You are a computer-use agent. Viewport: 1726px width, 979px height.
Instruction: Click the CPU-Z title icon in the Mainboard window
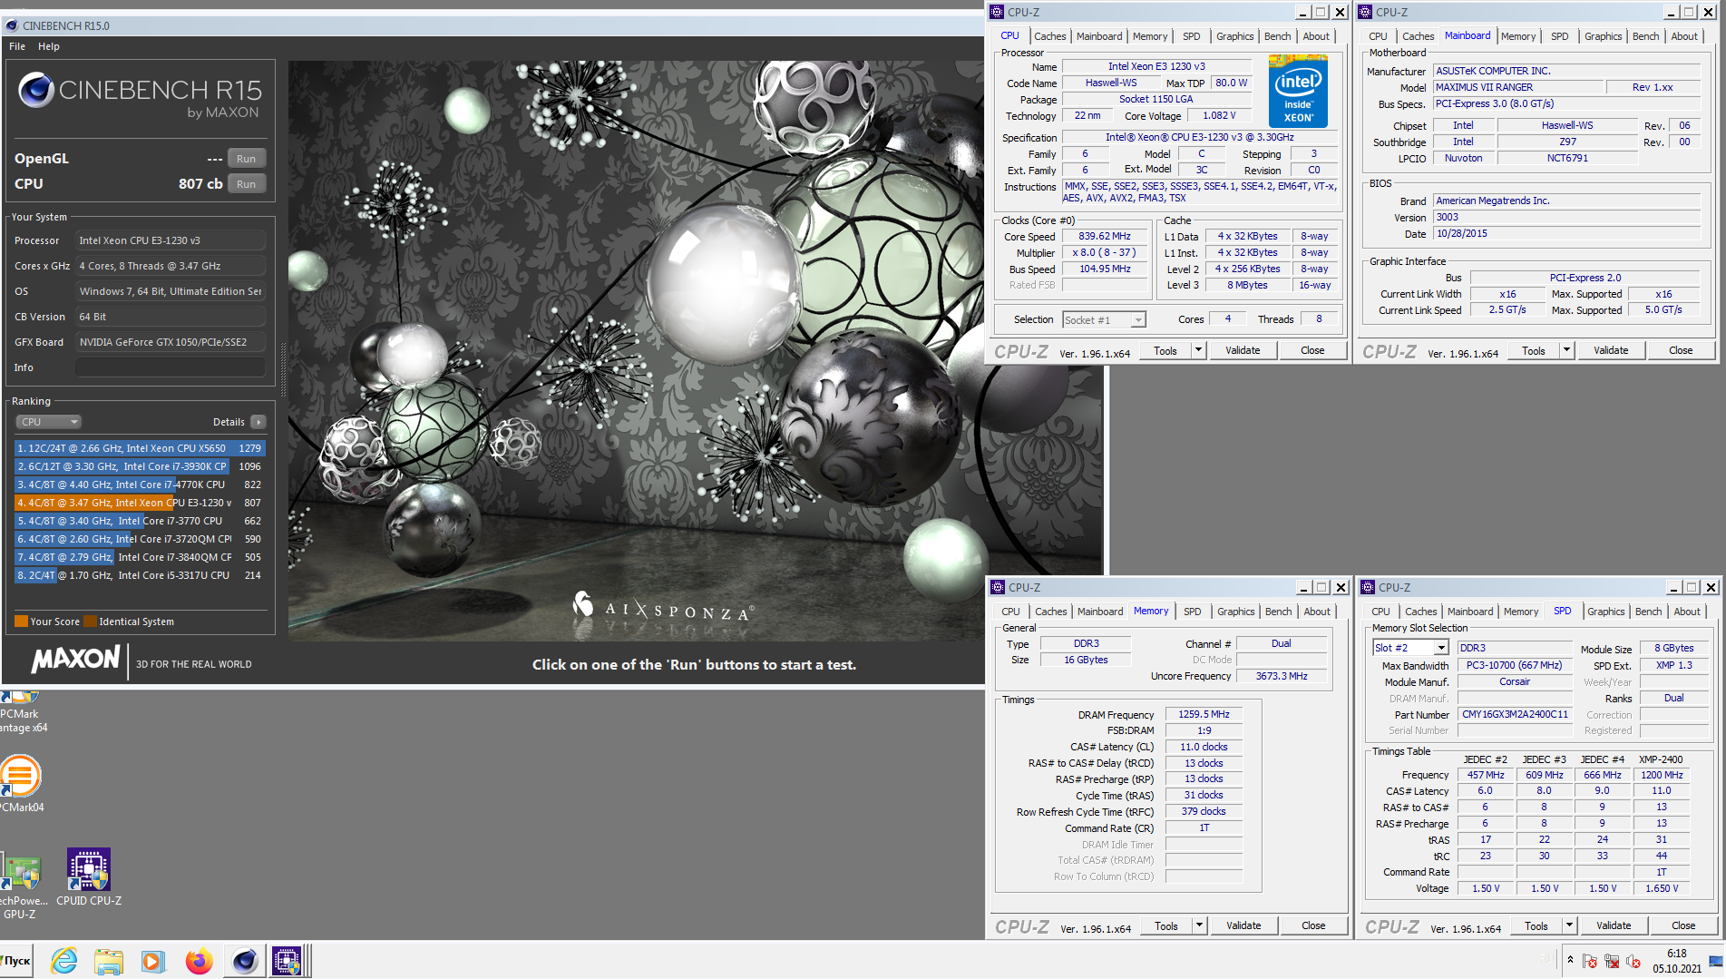point(1365,12)
